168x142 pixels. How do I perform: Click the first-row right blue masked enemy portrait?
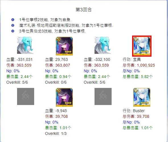click(103, 45)
